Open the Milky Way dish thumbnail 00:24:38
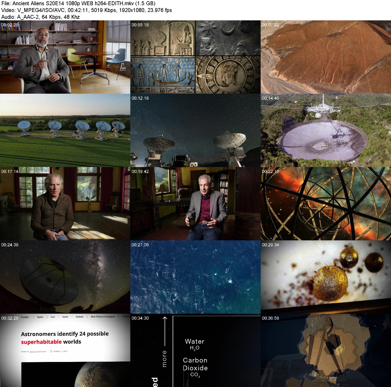The image size is (391, 387). (65, 277)
